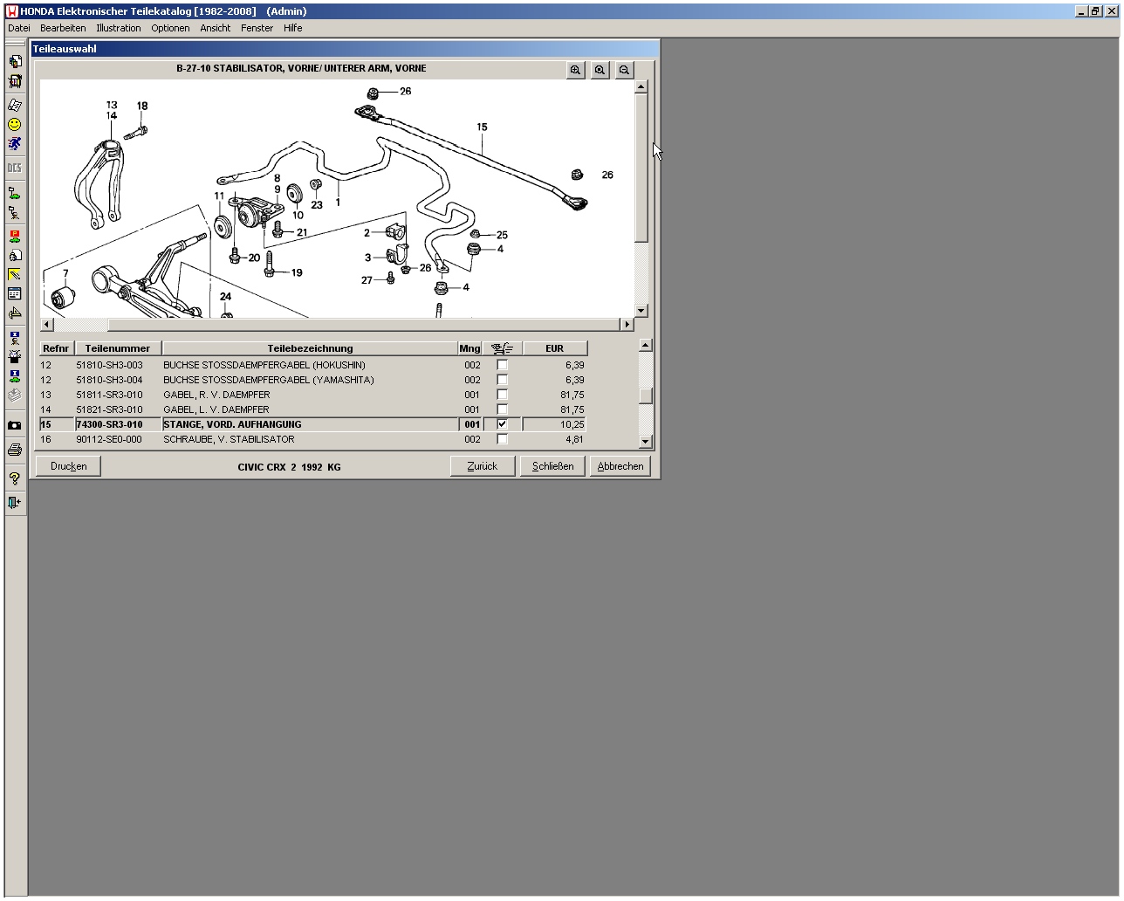This screenshot has height=901, width=1124.
Task: Click the zoom out magnifier icon
Action: coord(624,70)
